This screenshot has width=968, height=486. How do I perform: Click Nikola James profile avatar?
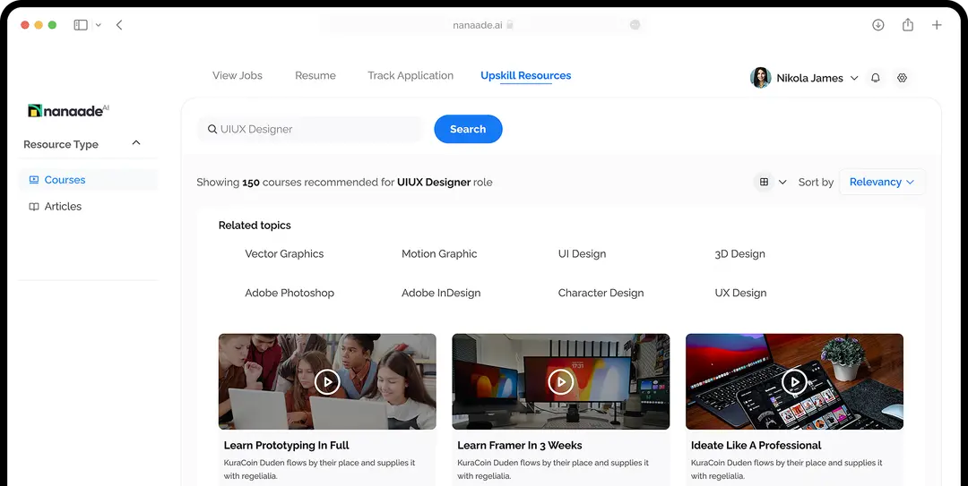pos(760,78)
